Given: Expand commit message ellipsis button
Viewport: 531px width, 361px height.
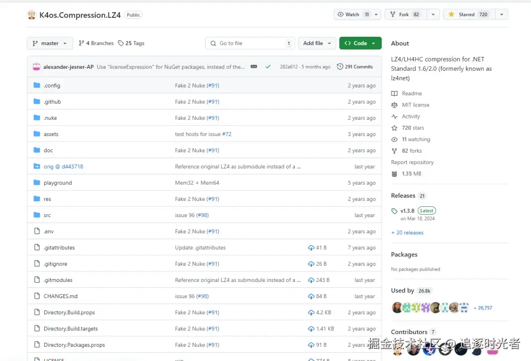Looking at the screenshot, I should pos(254,67).
